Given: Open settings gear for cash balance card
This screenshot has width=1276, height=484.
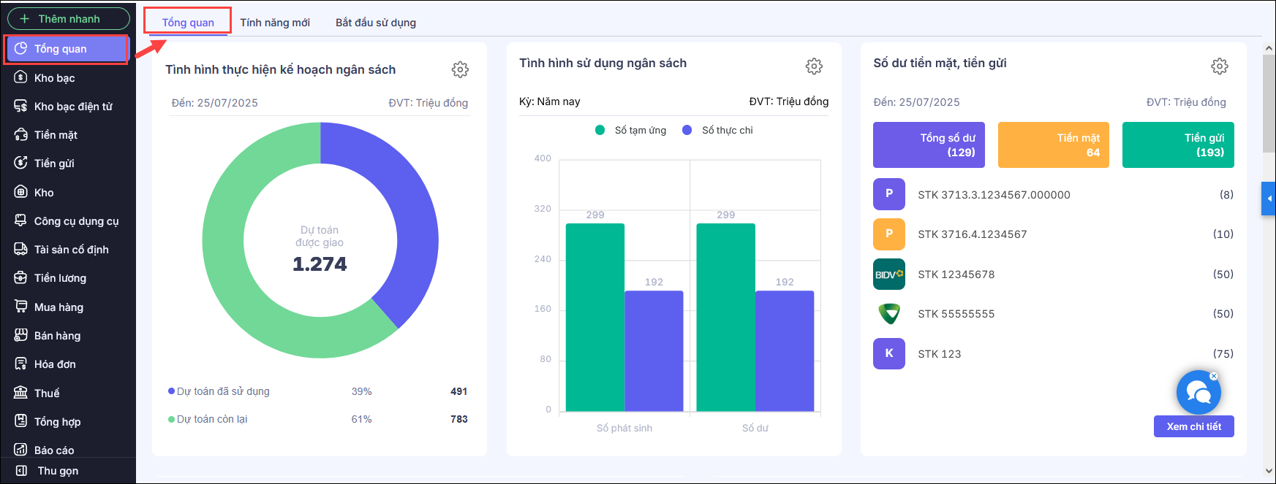Looking at the screenshot, I should point(1219,66).
